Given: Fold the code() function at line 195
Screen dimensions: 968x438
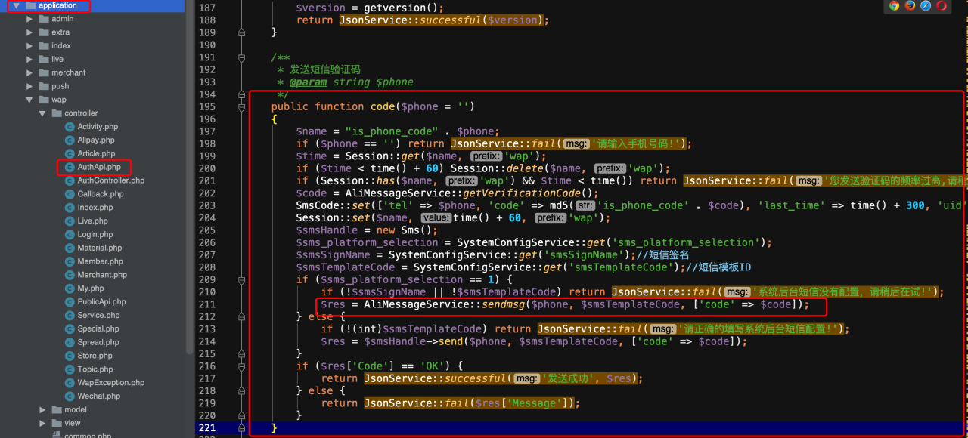Looking at the screenshot, I should tap(241, 106).
